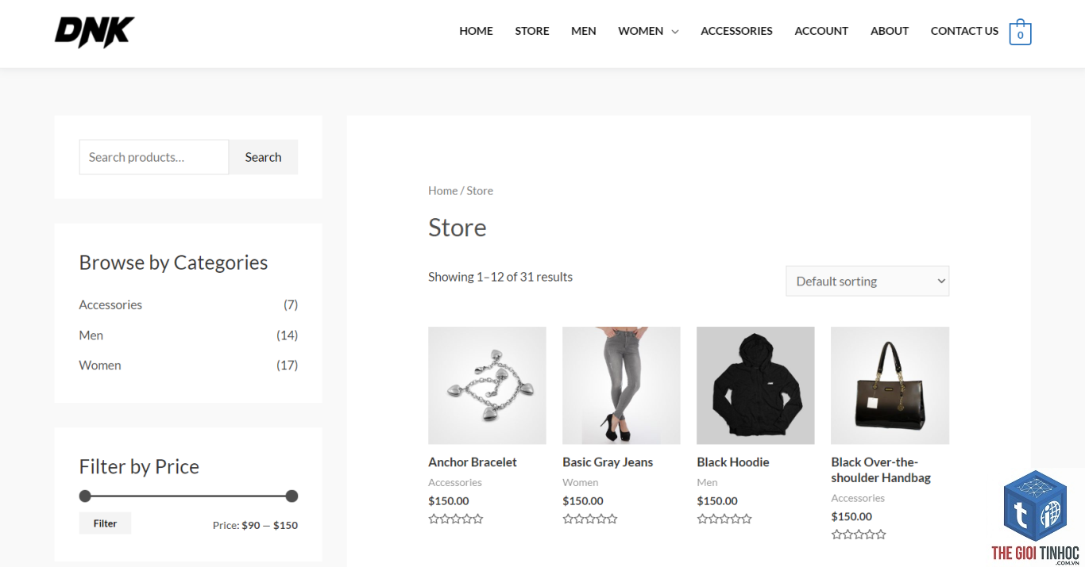Click the Home breadcrumb link
1085x567 pixels.
click(442, 191)
